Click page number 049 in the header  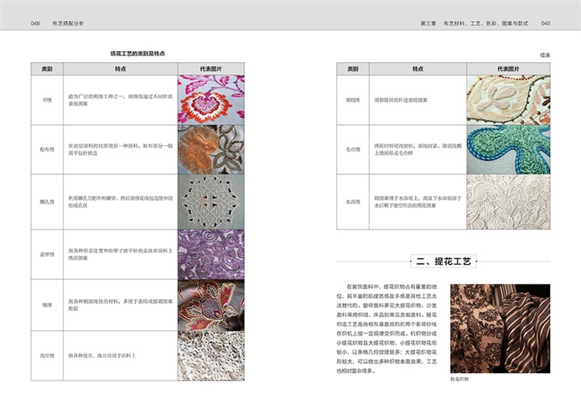[x=545, y=23]
